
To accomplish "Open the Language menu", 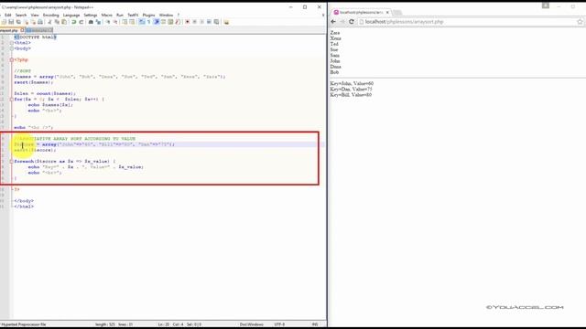I will (71, 15).
